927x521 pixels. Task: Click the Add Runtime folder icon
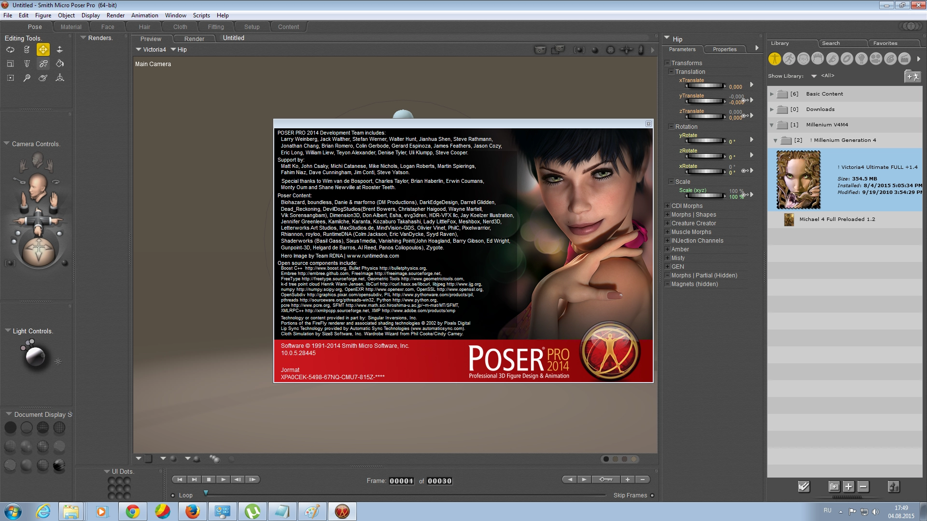913,76
